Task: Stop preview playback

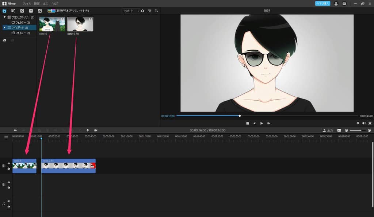Action: 248,123
